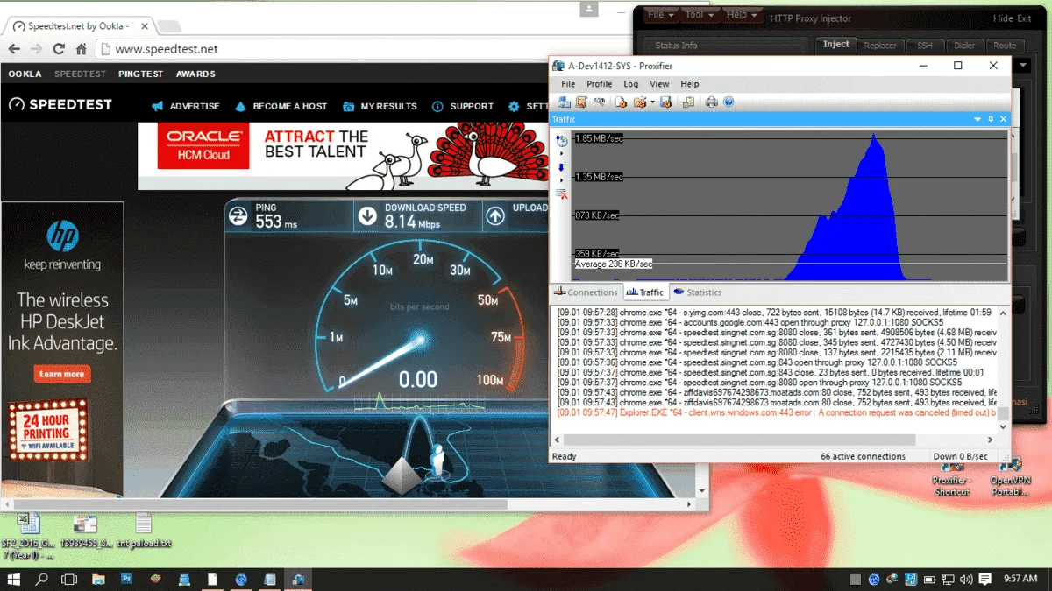Image resolution: width=1052 pixels, height=591 pixels.
Task: Open OOKLA link in Speedtest top bar
Action: (25, 74)
